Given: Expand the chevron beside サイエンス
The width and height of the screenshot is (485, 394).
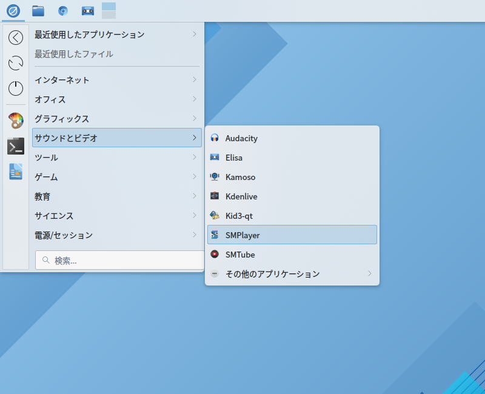Looking at the screenshot, I should click(x=195, y=215).
